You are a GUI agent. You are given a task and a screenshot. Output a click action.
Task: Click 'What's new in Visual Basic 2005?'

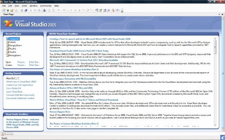coord(21,82)
